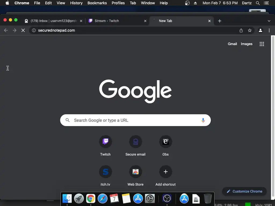The image size is (275, 206).
Task: Open the History menu
Action: (76, 3)
